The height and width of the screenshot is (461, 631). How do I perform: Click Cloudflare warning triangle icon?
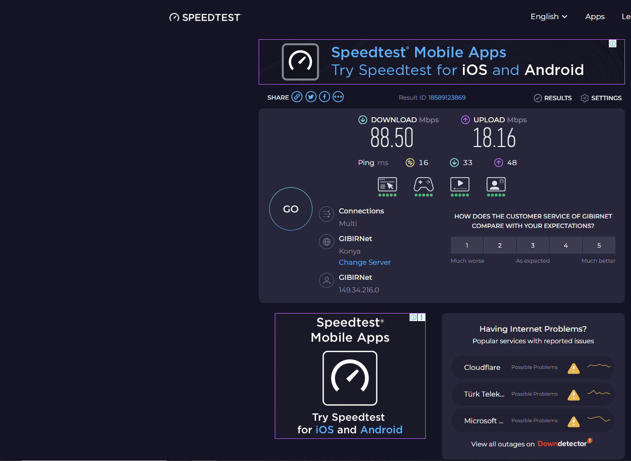click(x=574, y=368)
